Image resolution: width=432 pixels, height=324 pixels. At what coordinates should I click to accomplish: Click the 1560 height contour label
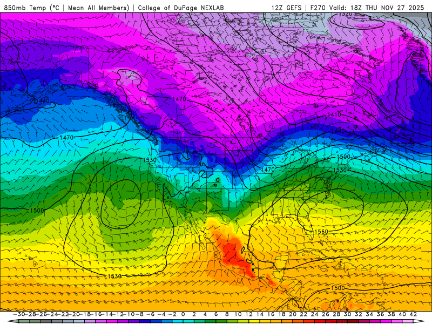click(x=321, y=232)
